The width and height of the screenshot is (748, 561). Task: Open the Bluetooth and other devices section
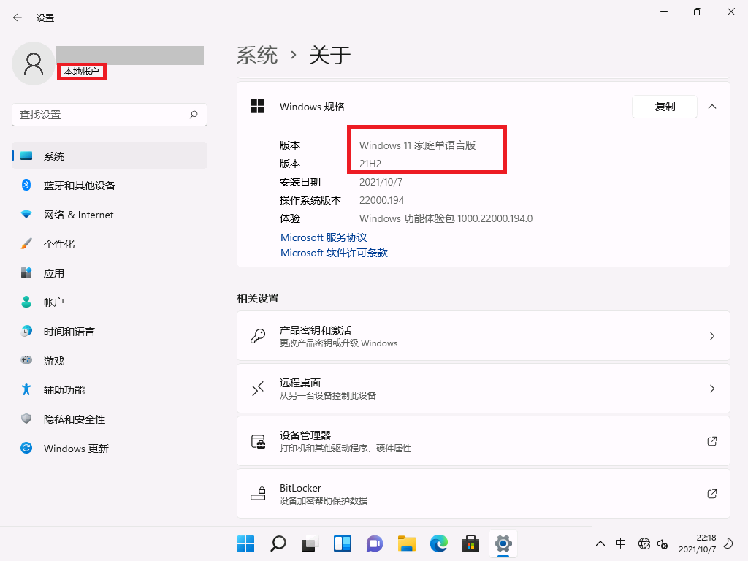(110, 186)
